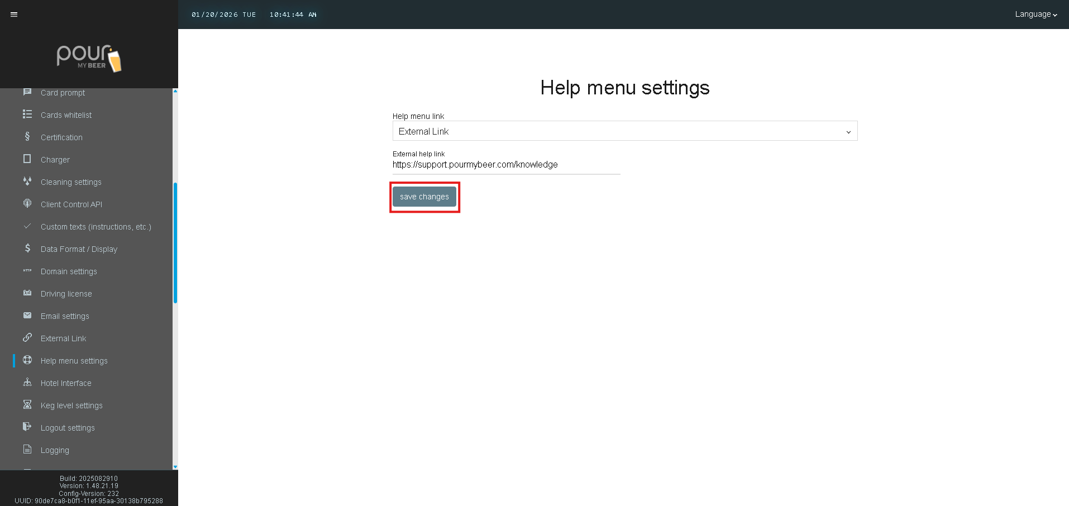
Task: Click the Logout settings exit icon
Action: pyautogui.click(x=27, y=427)
